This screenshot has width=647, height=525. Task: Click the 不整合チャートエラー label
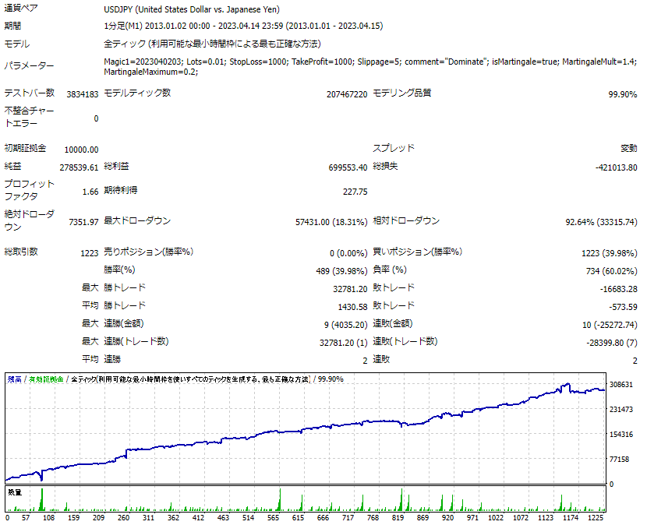pos(30,117)
